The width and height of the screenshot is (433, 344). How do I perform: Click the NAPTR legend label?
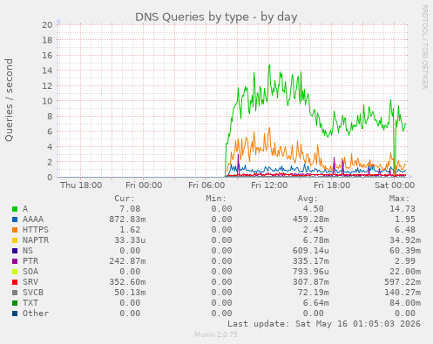coord(36,240)
